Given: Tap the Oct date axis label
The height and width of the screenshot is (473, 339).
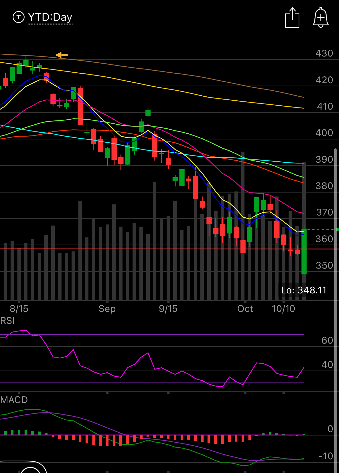Looking at the screenshot, I should click(x=245, y=309).
